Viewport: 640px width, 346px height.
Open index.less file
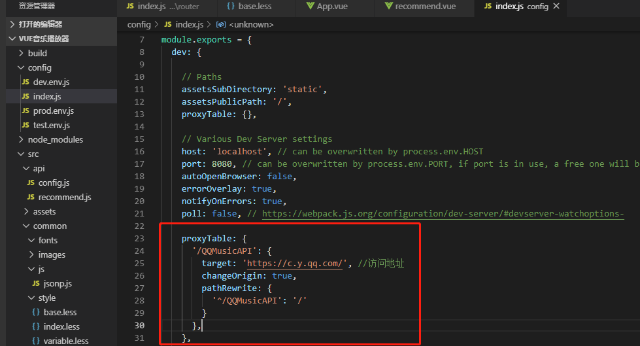pos(61,326)
